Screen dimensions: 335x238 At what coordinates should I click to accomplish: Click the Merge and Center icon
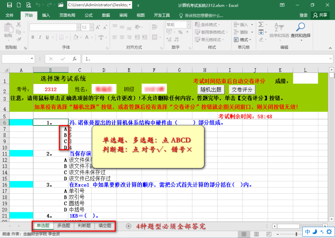(155, 37)
